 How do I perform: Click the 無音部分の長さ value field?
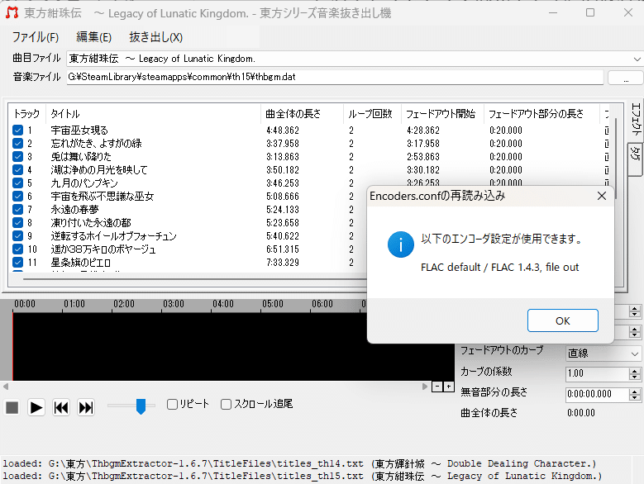coord(597,394)
